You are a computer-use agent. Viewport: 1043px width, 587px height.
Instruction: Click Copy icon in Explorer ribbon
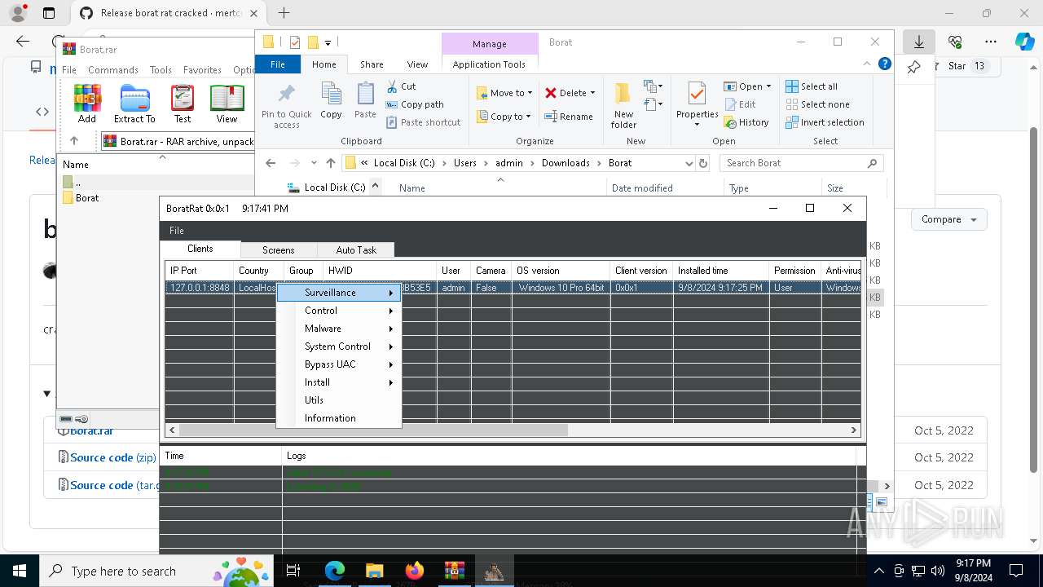click(x=331, y=101)
